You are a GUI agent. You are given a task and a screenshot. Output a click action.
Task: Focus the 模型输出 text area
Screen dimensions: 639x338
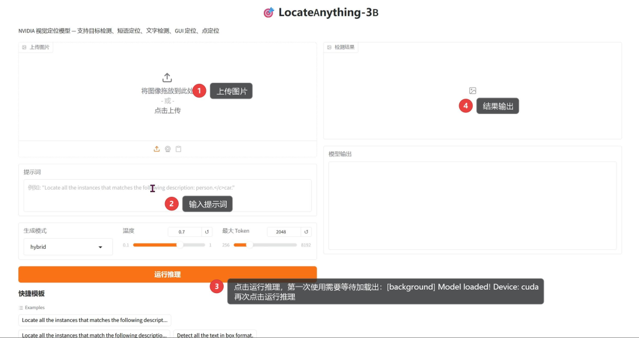click(x=472, y=206)
